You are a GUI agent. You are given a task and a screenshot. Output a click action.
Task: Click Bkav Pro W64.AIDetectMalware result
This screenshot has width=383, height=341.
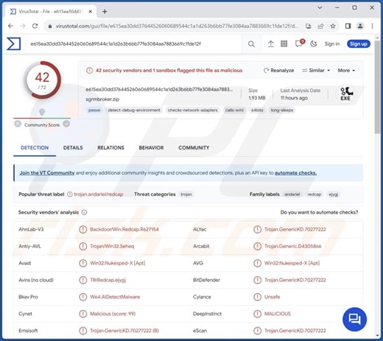click(115, 297)
